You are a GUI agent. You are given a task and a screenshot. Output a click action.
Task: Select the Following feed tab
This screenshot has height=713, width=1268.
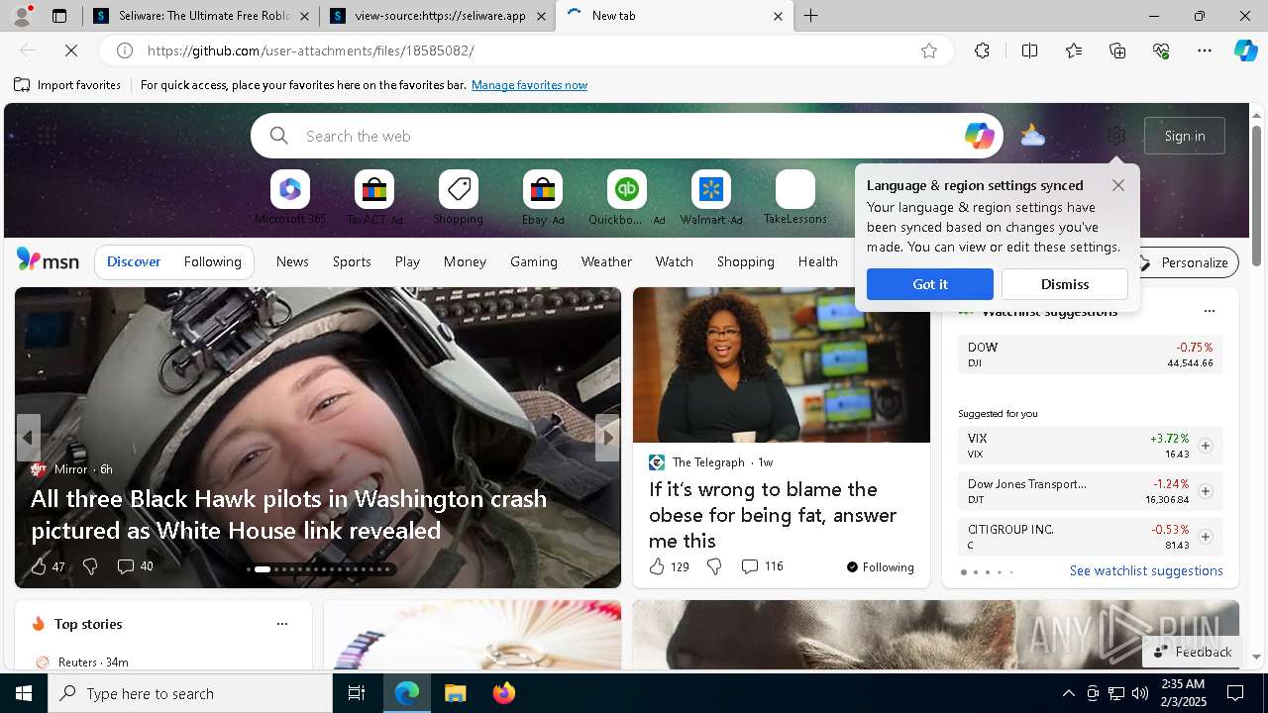tap(213, 261)
